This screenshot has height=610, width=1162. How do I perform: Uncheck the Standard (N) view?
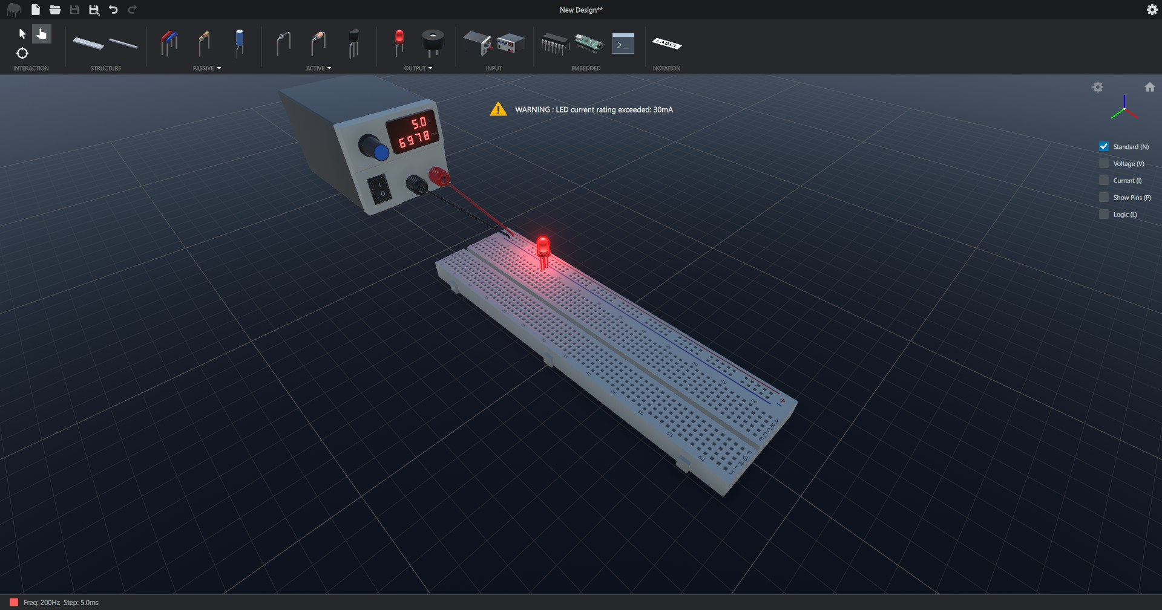[x=1104, y=147]
